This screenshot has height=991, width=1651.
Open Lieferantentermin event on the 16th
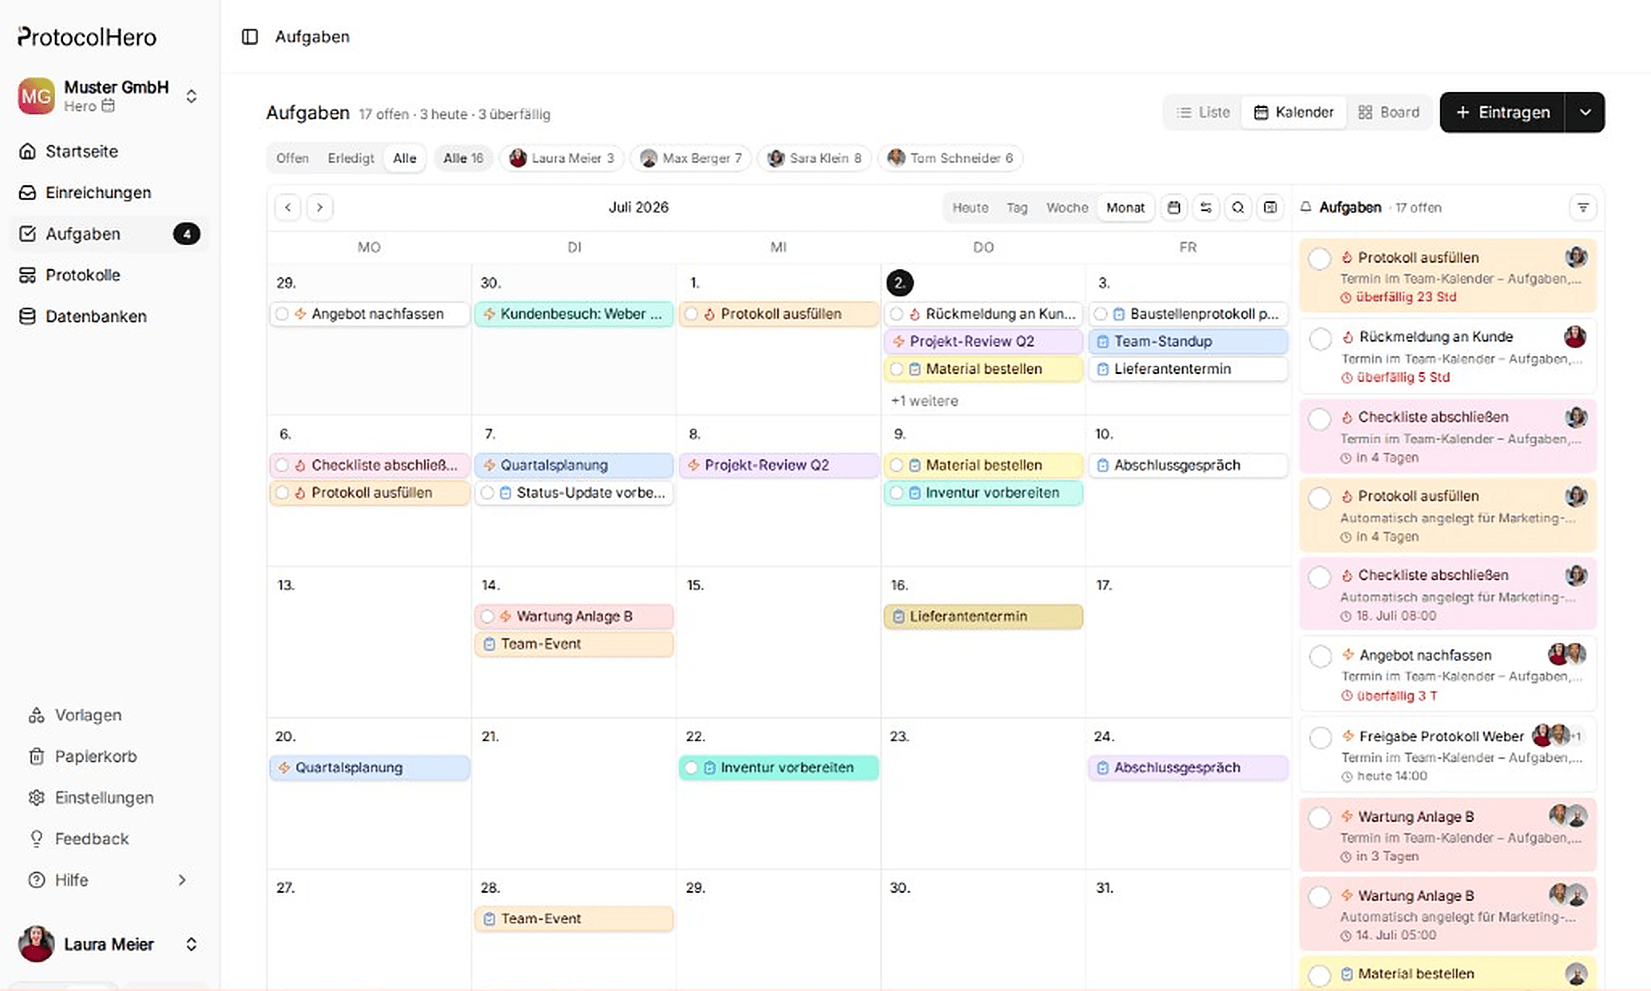[x=984, y=617]
